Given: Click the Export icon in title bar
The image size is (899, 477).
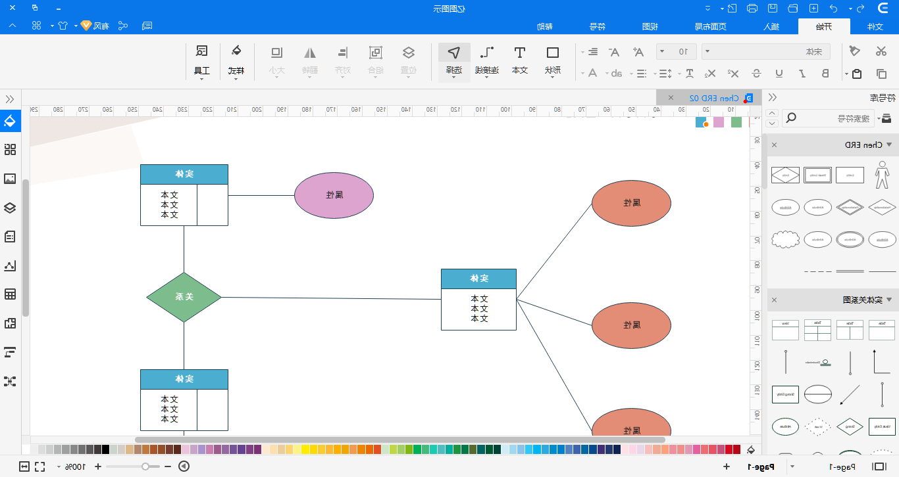Looking at the screenshot, I should click(731, 9).
